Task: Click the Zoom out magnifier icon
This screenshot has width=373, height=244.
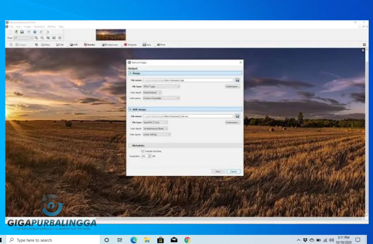Action: point(42,38)
